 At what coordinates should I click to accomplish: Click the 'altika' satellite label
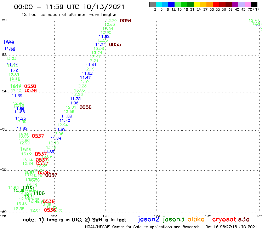tap(196, 219)
